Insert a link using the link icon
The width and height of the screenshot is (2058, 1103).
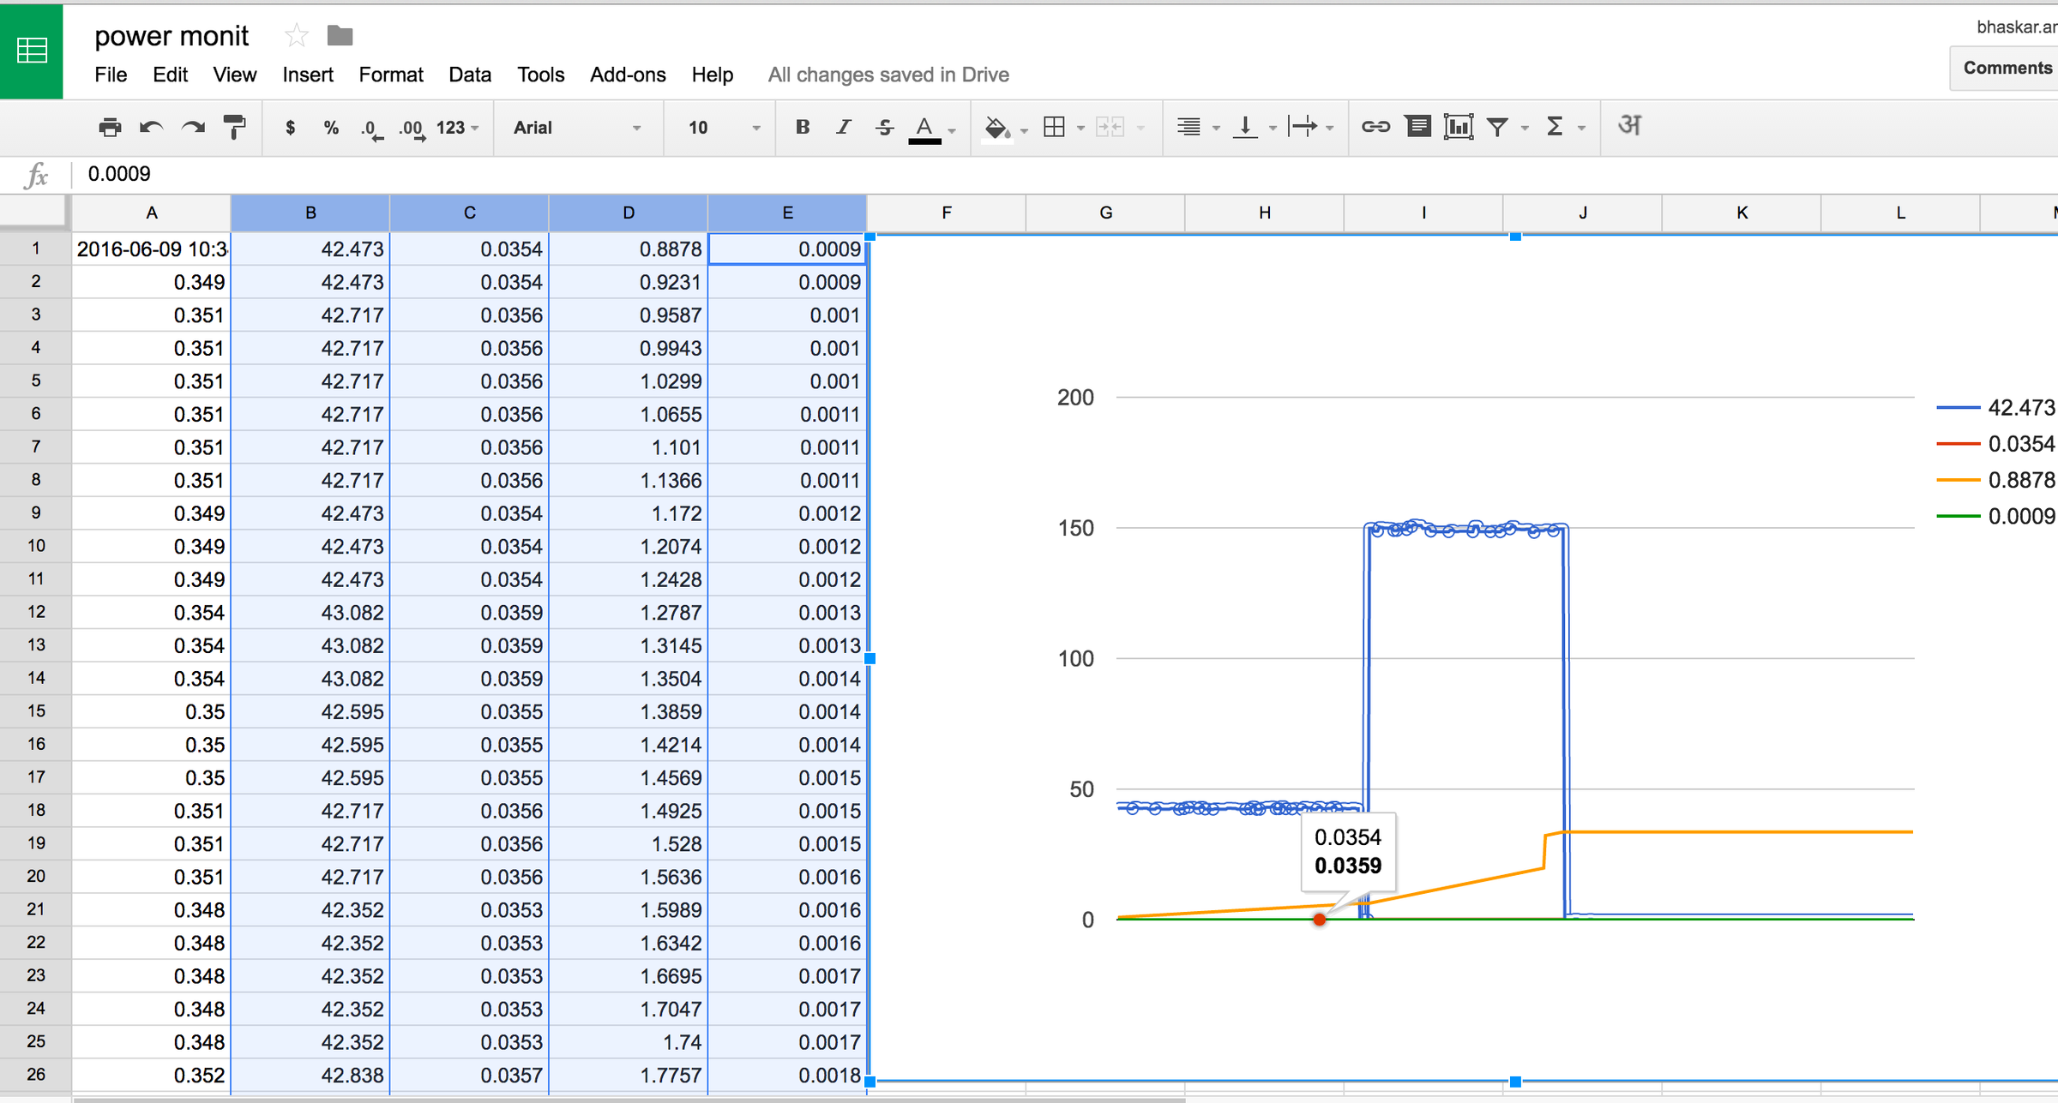click(x=1376, y=127)
